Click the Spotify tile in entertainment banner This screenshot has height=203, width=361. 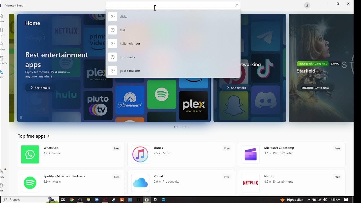(x=162, y=94)
